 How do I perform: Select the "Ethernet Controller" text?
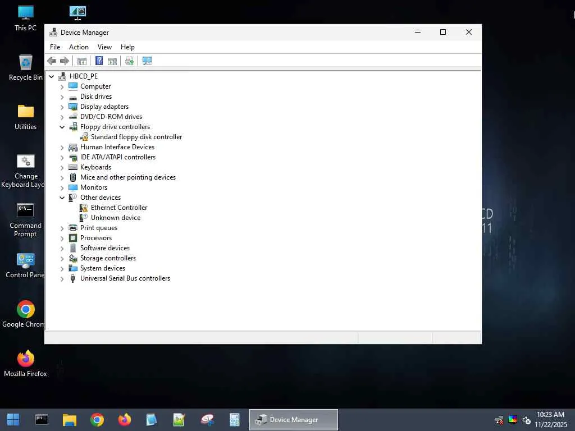[119, 208]
